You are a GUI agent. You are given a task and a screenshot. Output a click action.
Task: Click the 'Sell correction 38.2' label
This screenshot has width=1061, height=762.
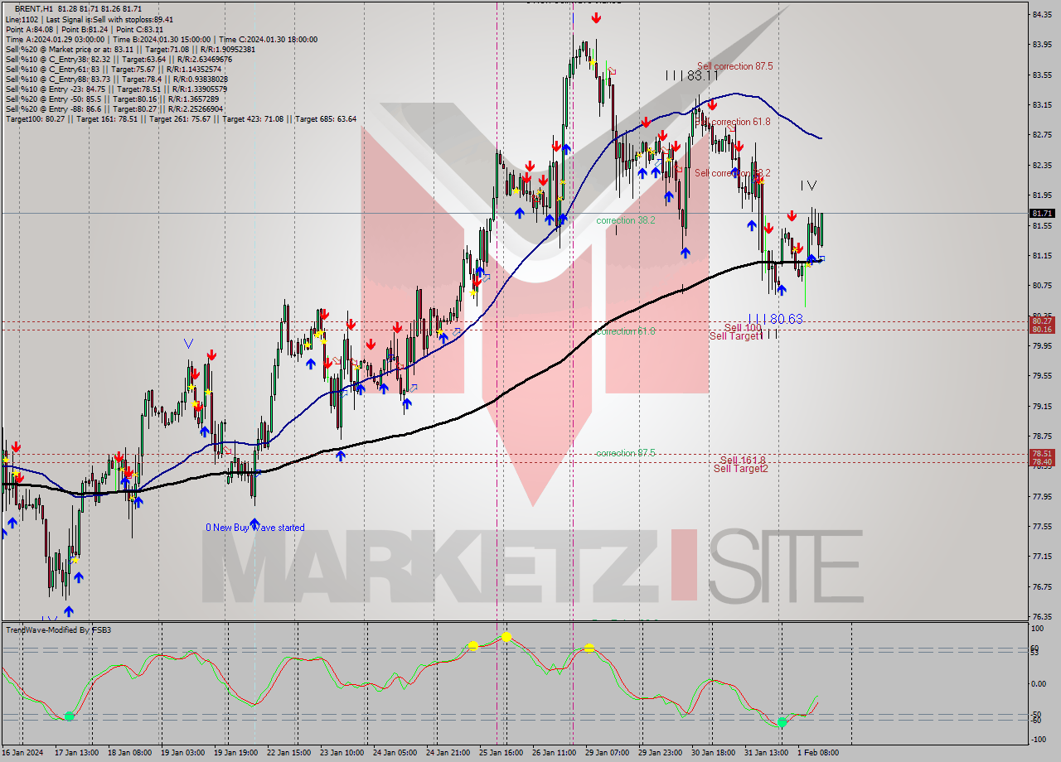(x=733, y=173)
